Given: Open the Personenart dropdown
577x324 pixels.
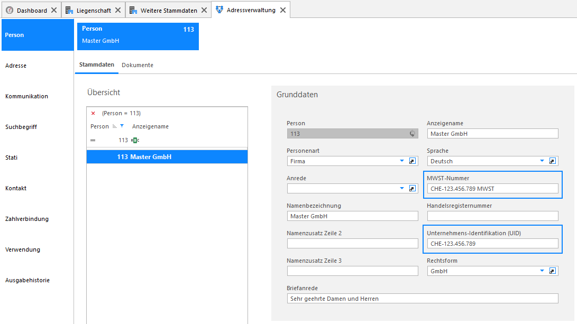Looking at the screenshot, I should point(402,161).
